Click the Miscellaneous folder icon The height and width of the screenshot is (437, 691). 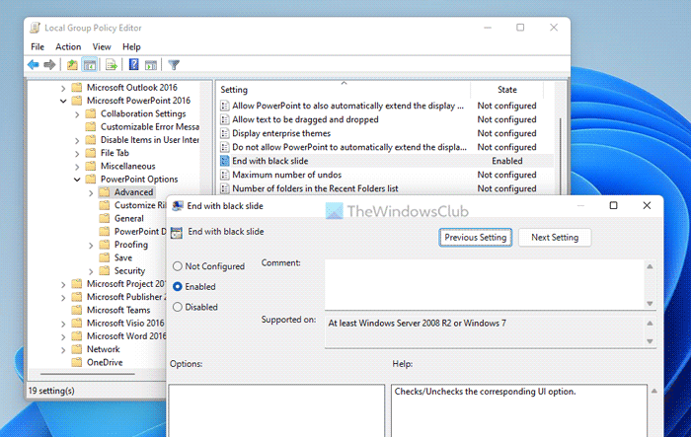click(x=91, y=166)
